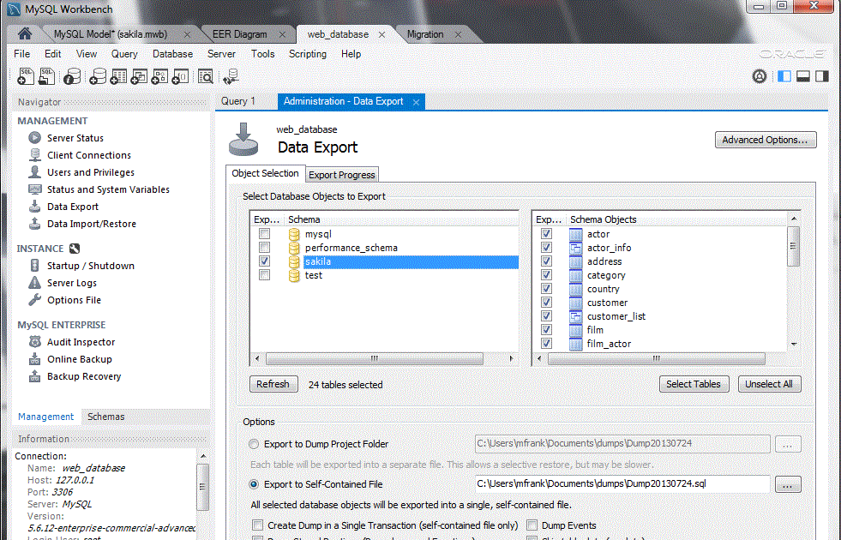
Task: Click the self-contained file path field
Action: 622,484
